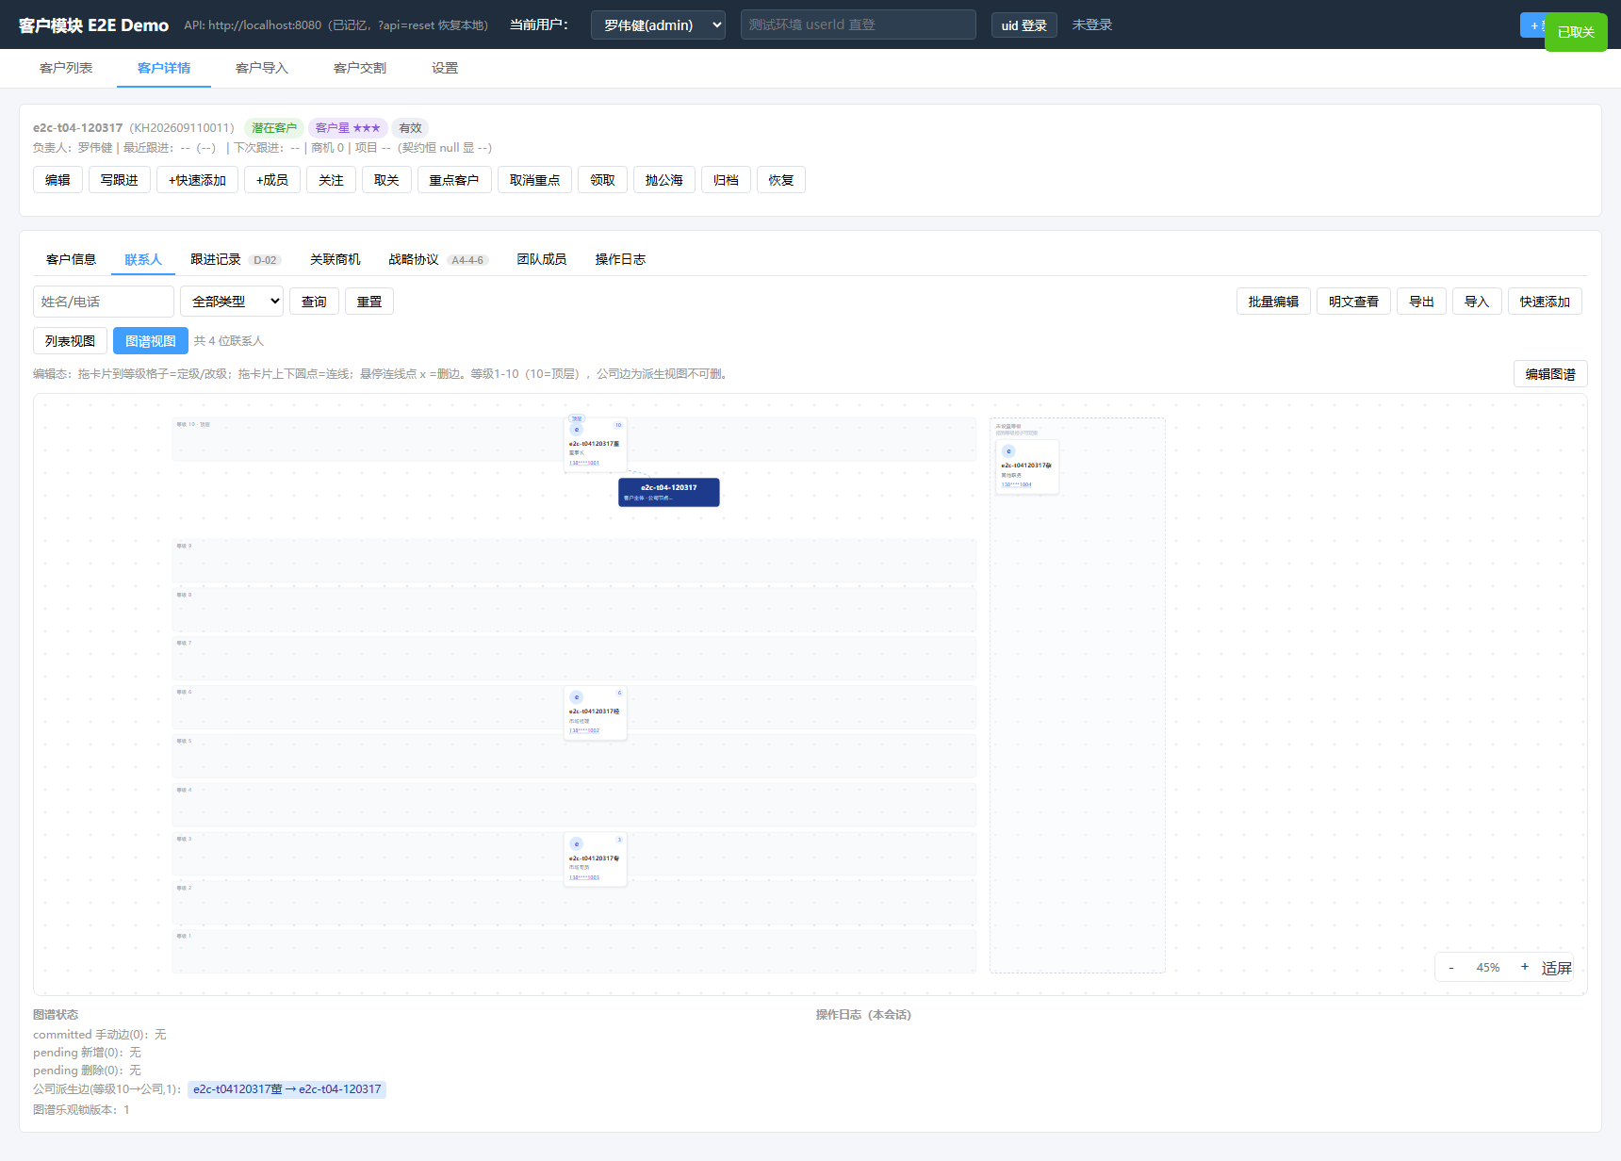Select the blue company node e2c-t04-120317
The width and height of the screenshot is (1621, 1161).
click(x=669, y=492)
